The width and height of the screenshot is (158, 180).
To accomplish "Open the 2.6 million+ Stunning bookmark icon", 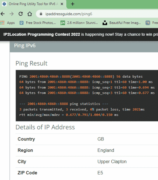I will (62, 23).
